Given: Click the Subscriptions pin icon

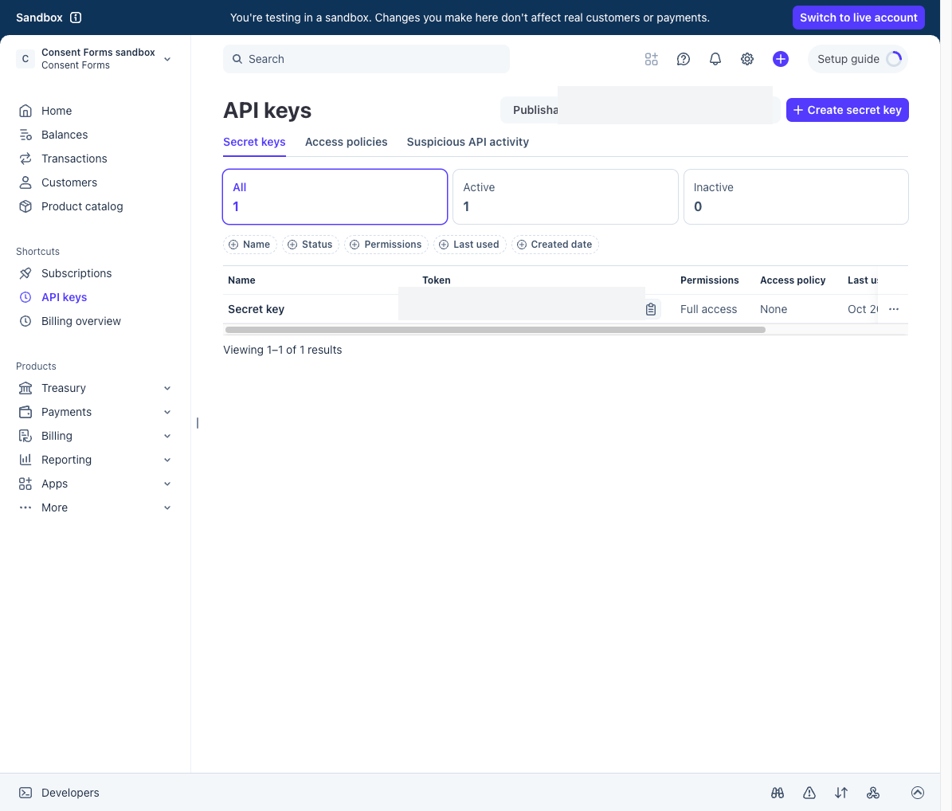Looking at the screenshot, I should coord(25,273).
